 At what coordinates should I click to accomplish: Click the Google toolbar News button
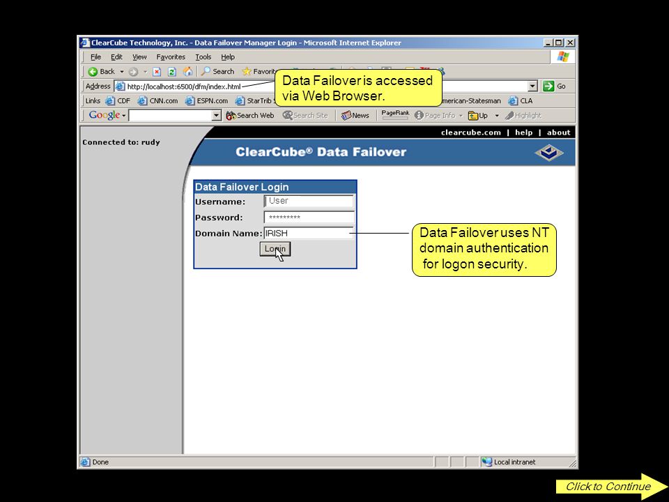point(355,115)
